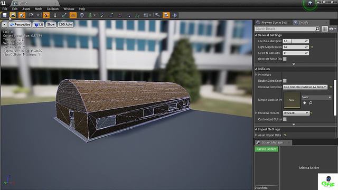Click the Unreal Engine logo in title bar
Screen dimensions: 338x190
3,3
